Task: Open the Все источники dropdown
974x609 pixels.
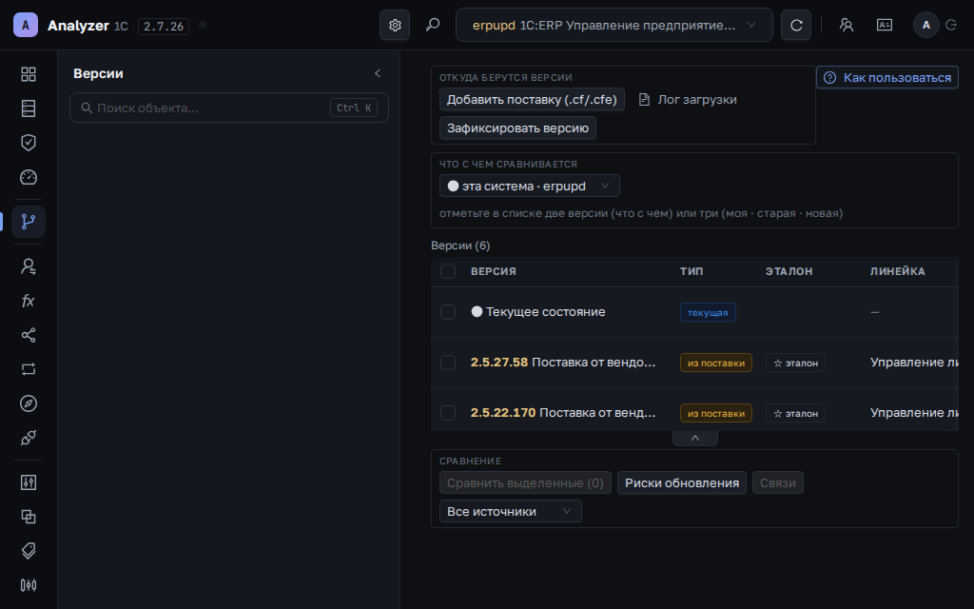Action: [x=511, y=511]
